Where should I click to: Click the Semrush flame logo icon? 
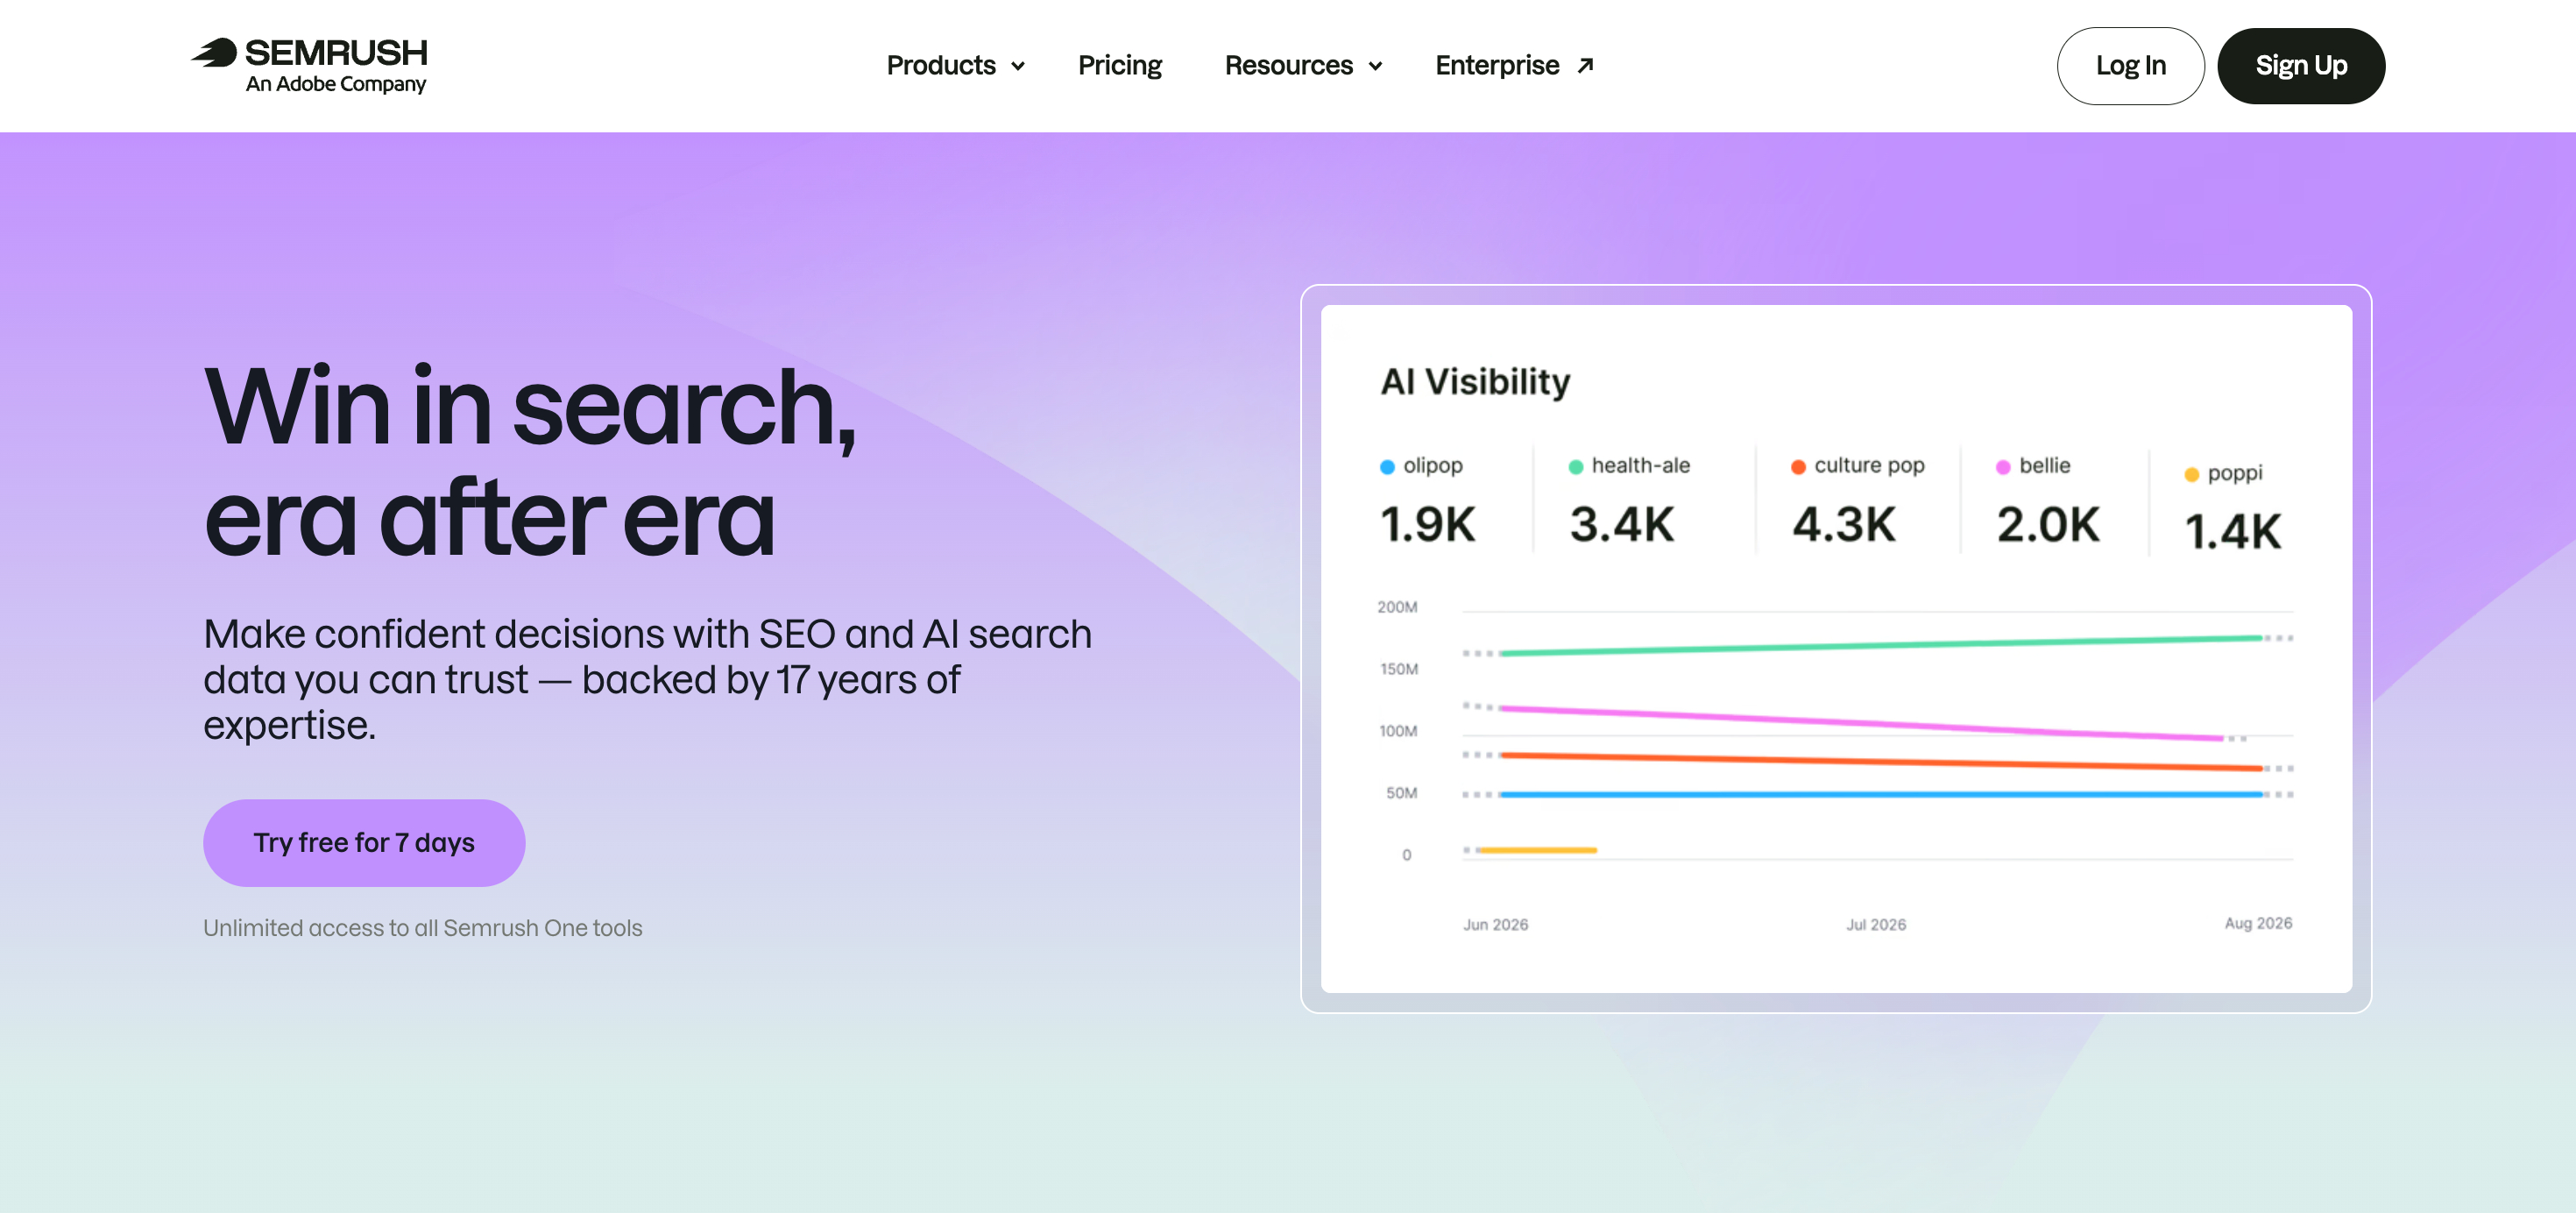click(x=214, y=53)
